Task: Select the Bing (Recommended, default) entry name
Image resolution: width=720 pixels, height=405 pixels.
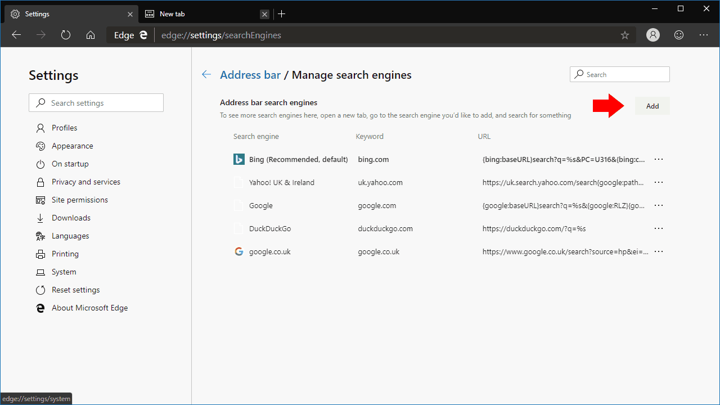Action: (x=299, y=159)
